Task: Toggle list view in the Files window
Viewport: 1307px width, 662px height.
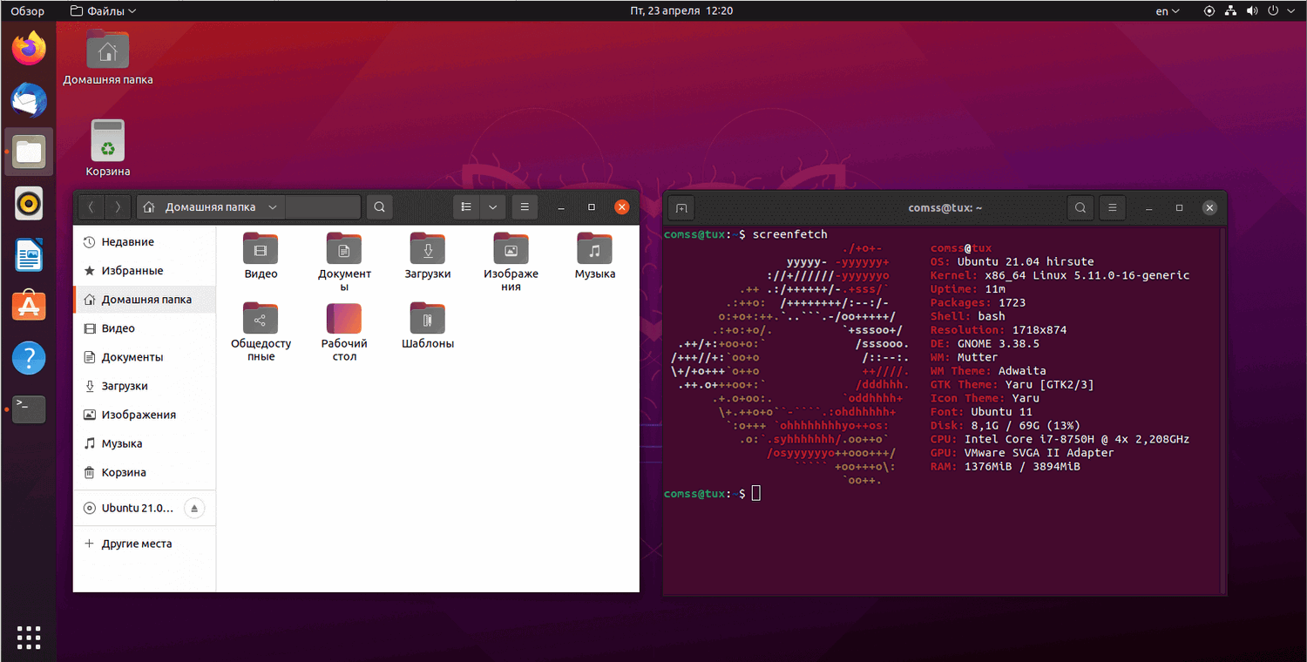Action: pos(466,207)
